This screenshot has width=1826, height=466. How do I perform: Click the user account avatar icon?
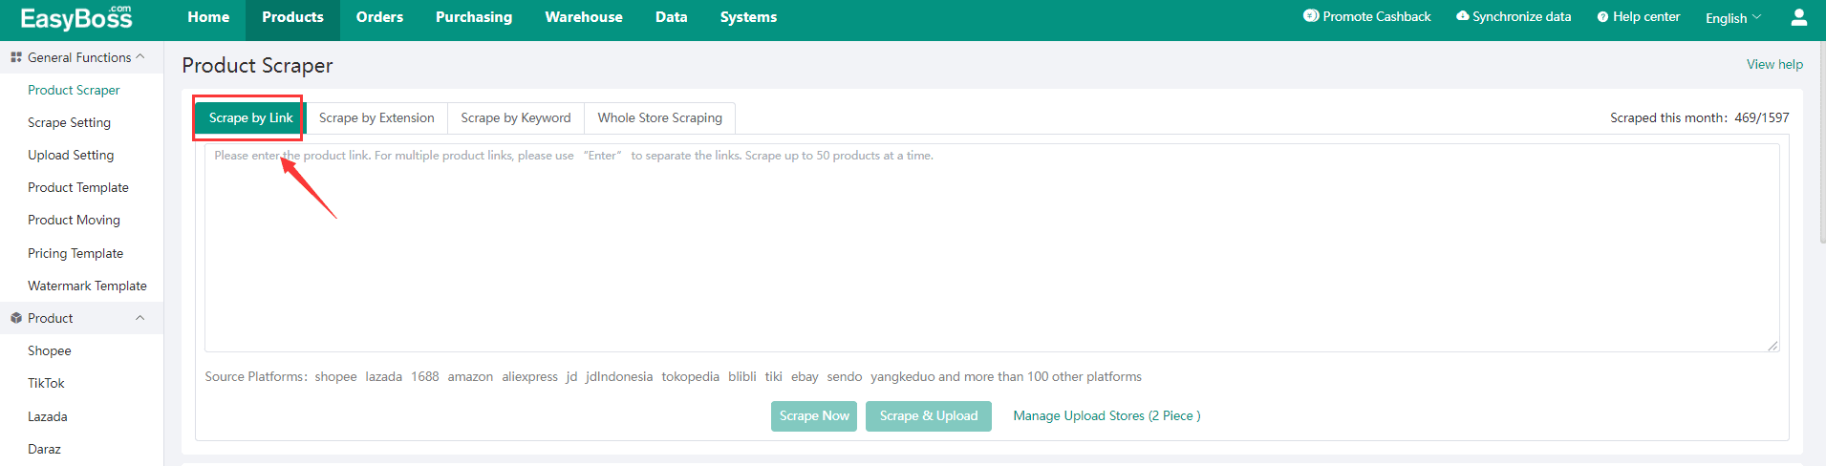coord(1798,17)
